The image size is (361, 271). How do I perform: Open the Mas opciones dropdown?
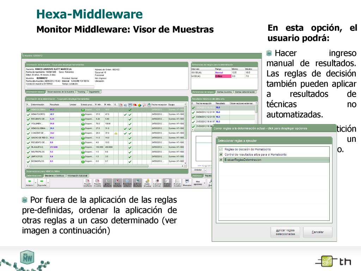[x=200, y=183]
